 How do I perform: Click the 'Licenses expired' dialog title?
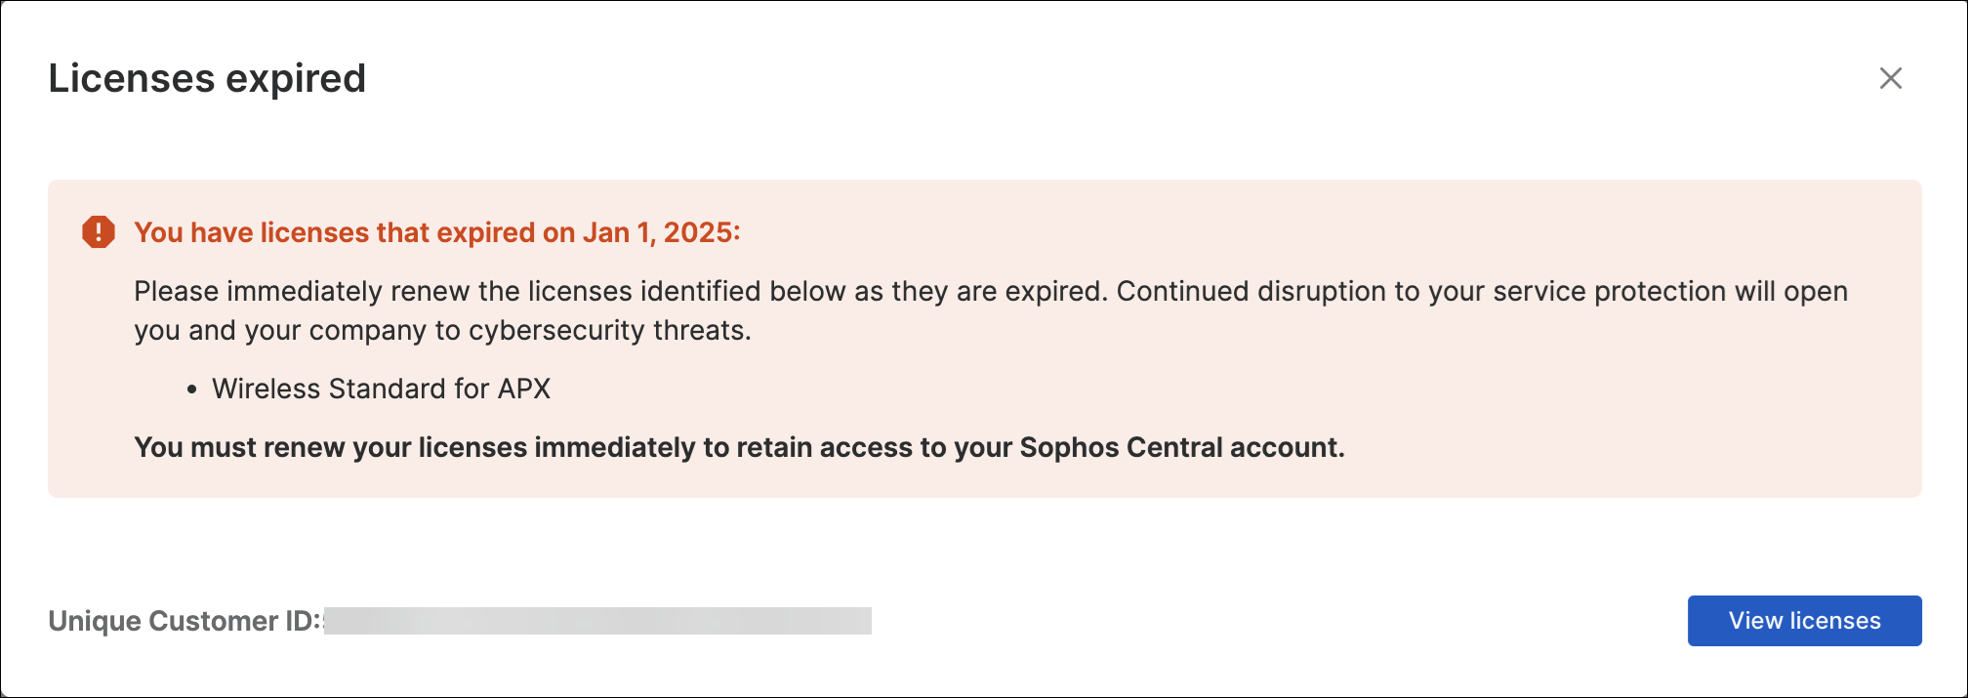pos(207,78)
